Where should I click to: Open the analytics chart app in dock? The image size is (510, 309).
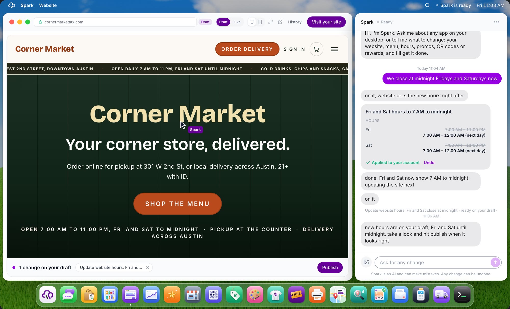(x=151, y=295)
